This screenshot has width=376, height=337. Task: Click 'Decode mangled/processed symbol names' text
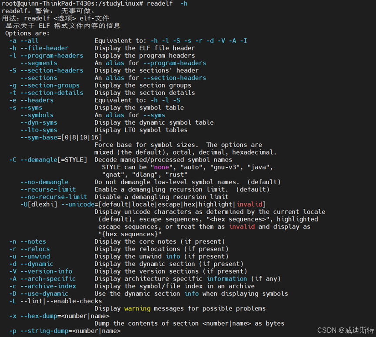[x=163, y=159]
